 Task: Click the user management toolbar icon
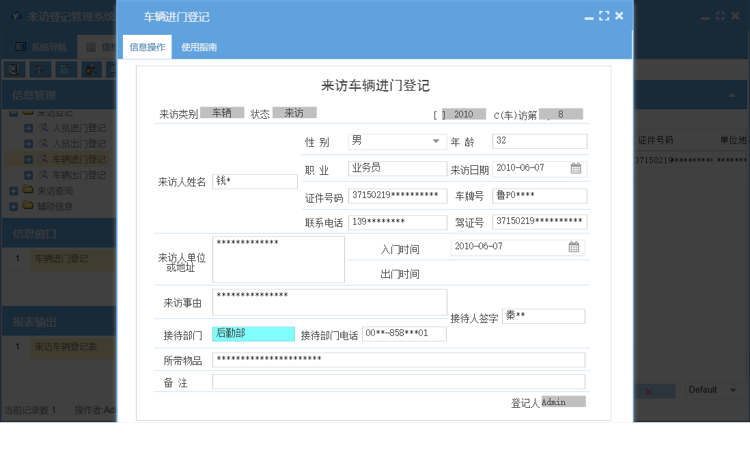(x=91, y=69)
